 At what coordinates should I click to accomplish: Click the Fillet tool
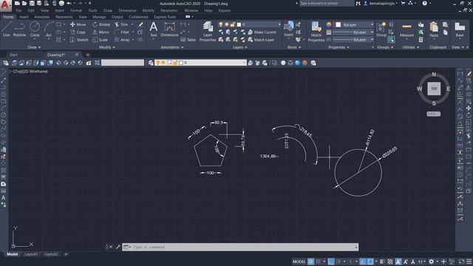[122, 32]
